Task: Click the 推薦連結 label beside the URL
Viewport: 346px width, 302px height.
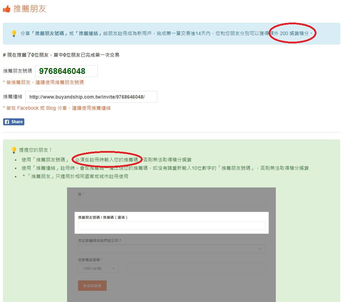Action: (x=13, y=97)
